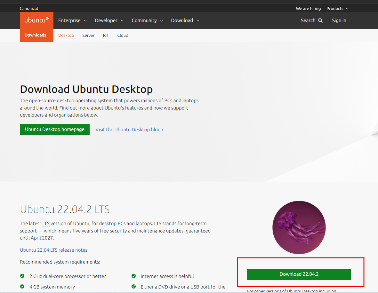Click the Canonical link

[29, 8]
